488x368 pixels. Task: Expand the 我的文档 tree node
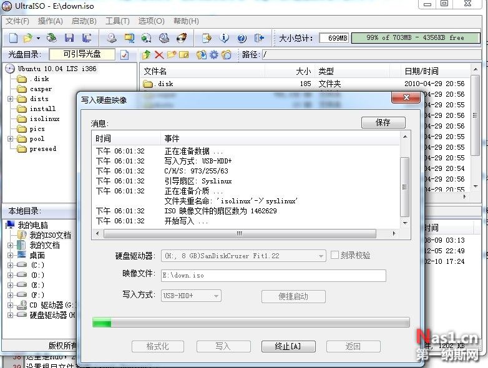(x=10, y=245)
